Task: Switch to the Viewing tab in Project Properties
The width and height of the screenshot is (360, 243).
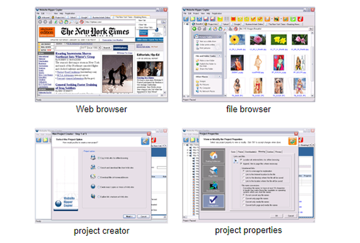Action: click(262, 152)
